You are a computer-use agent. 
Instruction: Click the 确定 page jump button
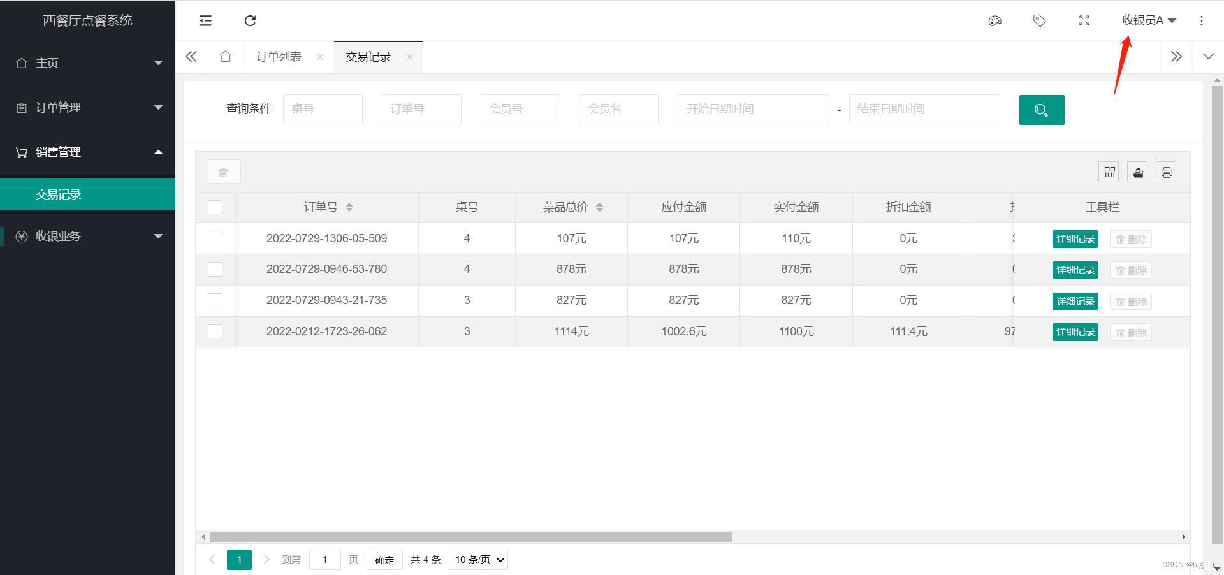384,559
